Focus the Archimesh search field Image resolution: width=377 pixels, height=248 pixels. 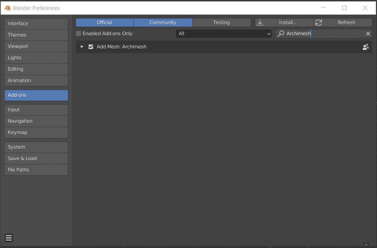click(324, 34)
